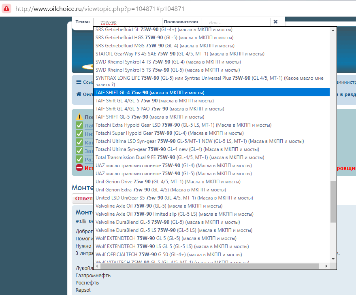This screenshot has height=295, width=356.
Task: Click horizontal scrollbar right arrow in dropdown
Action: tap(326, 266)
